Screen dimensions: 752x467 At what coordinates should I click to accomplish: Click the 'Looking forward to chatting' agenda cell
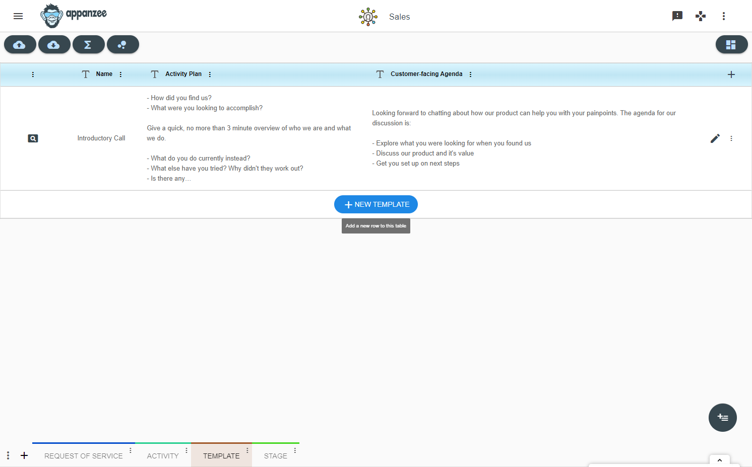[x=524, y=138]
